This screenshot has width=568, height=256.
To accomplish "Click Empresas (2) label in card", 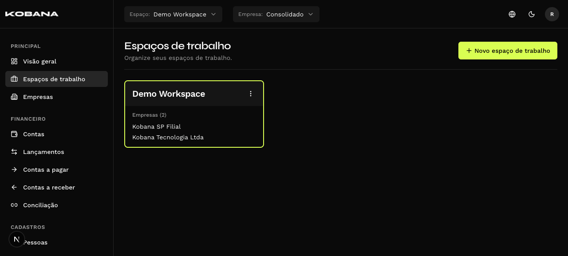I will click(149, 115).
